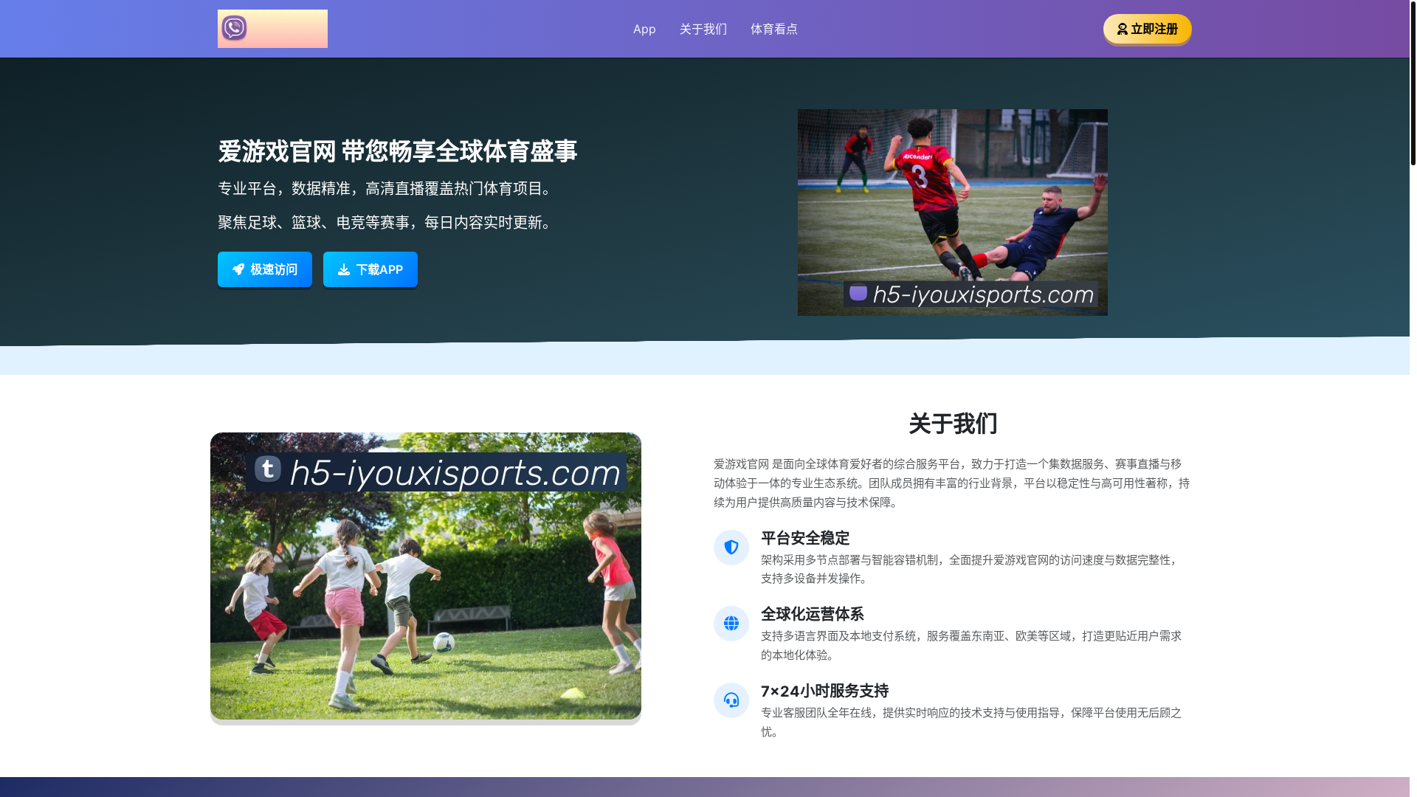
Task: Click the heading 爱游戏官网 带您畅享全球体育盛事
Action: [x=397, y=151]
